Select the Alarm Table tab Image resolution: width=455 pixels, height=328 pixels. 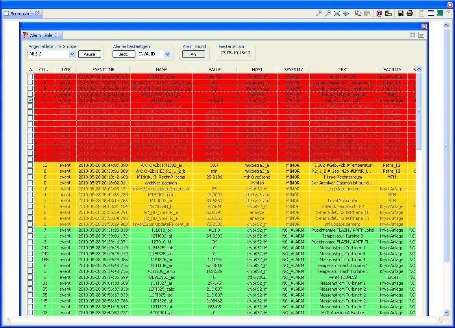click(41, 35)
